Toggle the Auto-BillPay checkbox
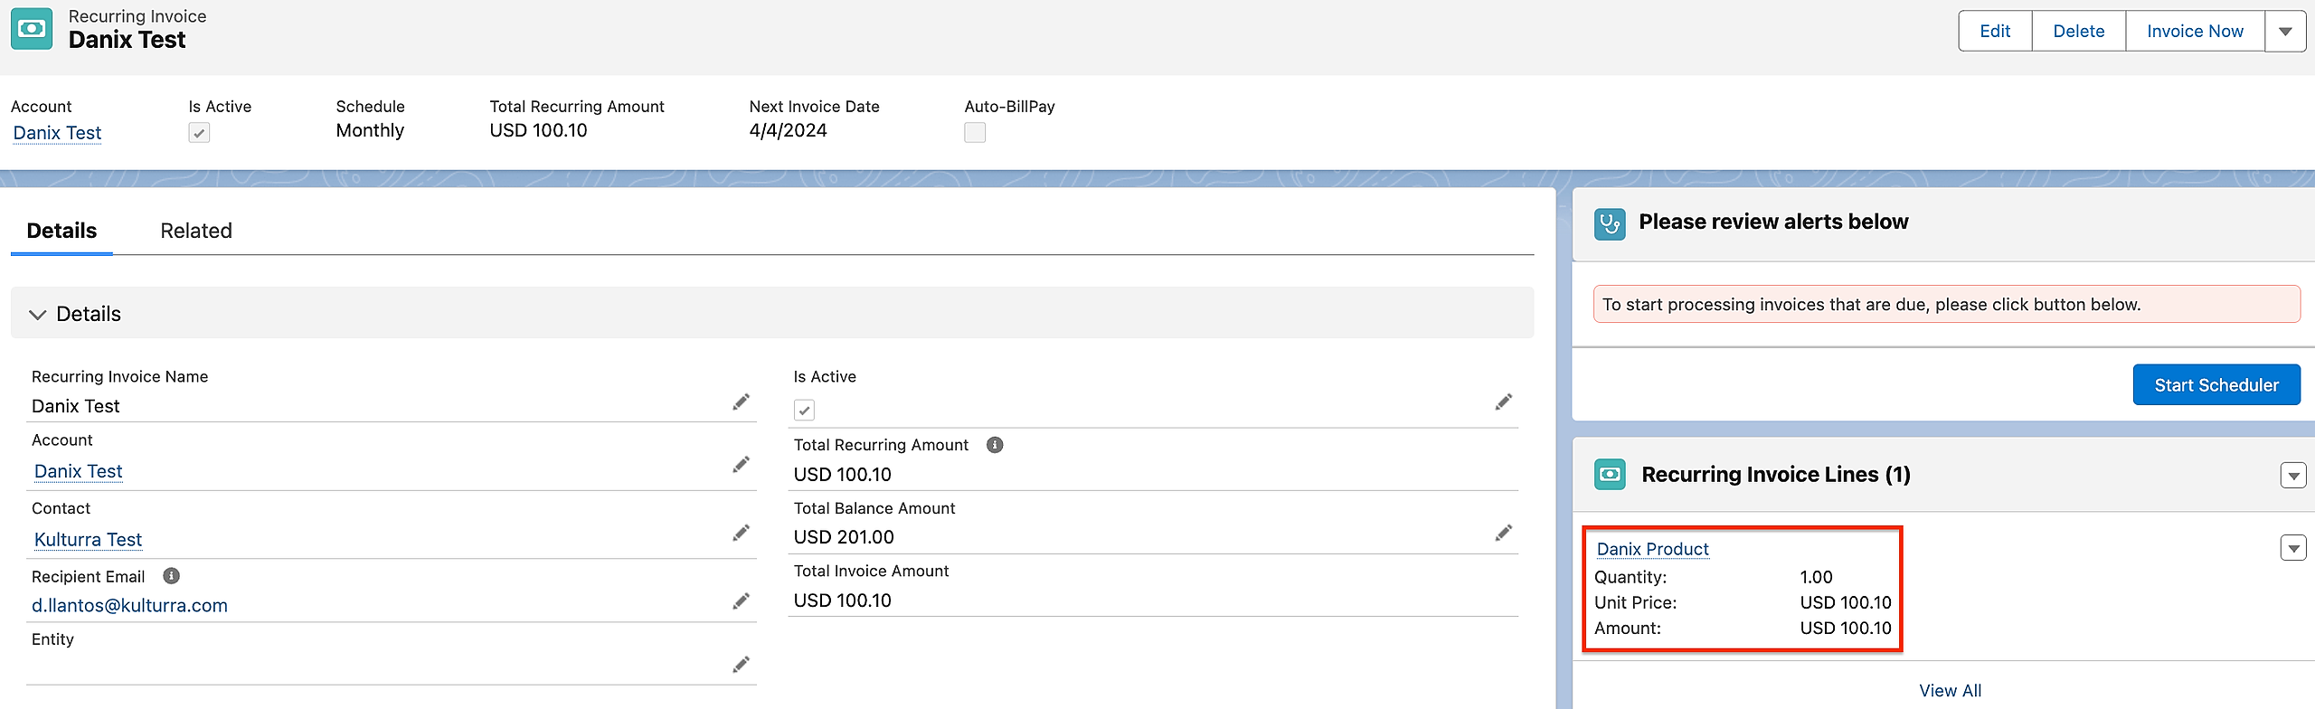The image size is (2315, 709). [x=975, y=133]
